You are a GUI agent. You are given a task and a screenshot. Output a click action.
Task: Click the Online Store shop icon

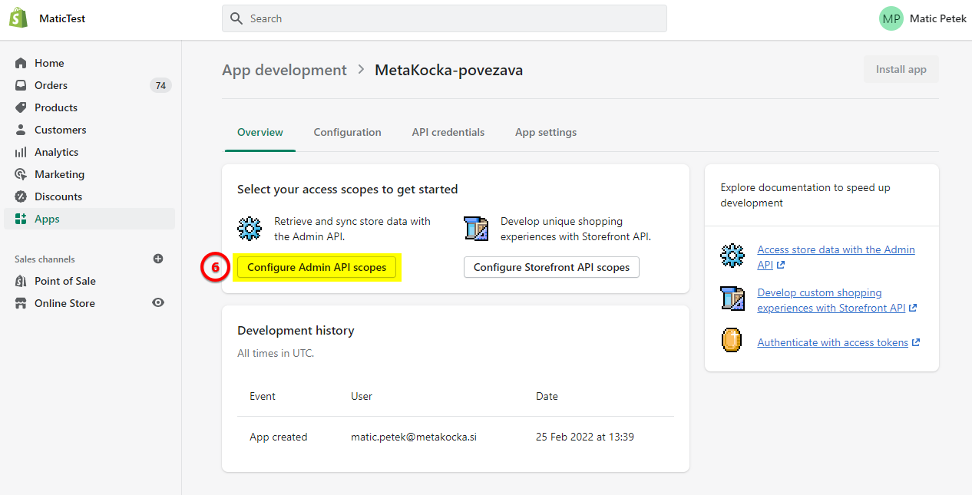(21, 303)
